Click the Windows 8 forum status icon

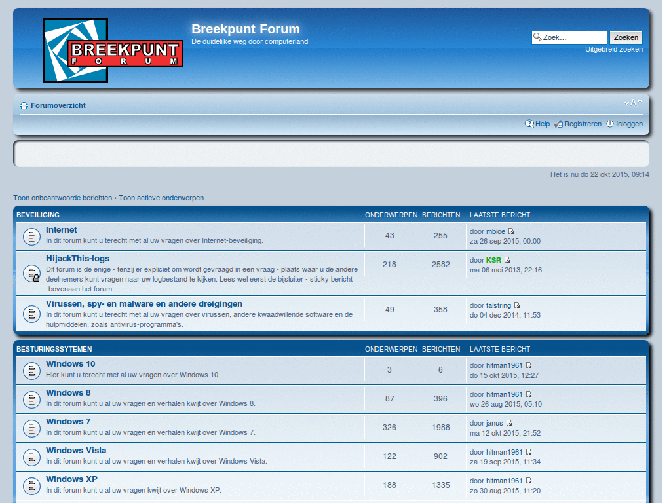tap(31, 400)
